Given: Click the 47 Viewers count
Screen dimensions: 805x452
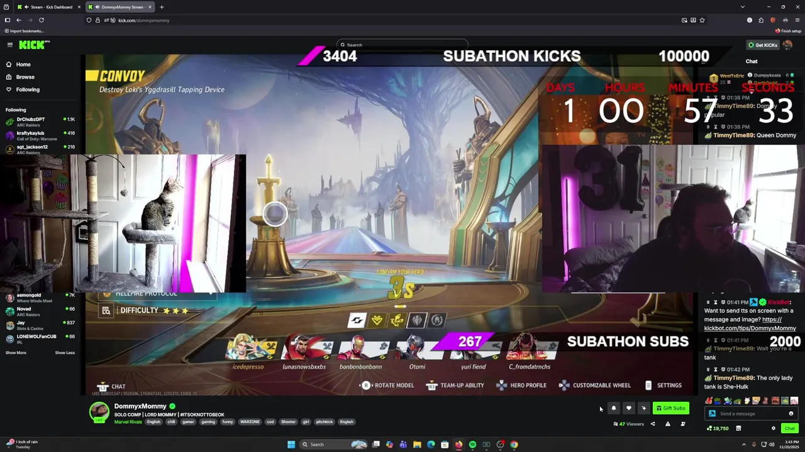Looking at the screenshot, I should pyautogui.click(x=629, y=424).
